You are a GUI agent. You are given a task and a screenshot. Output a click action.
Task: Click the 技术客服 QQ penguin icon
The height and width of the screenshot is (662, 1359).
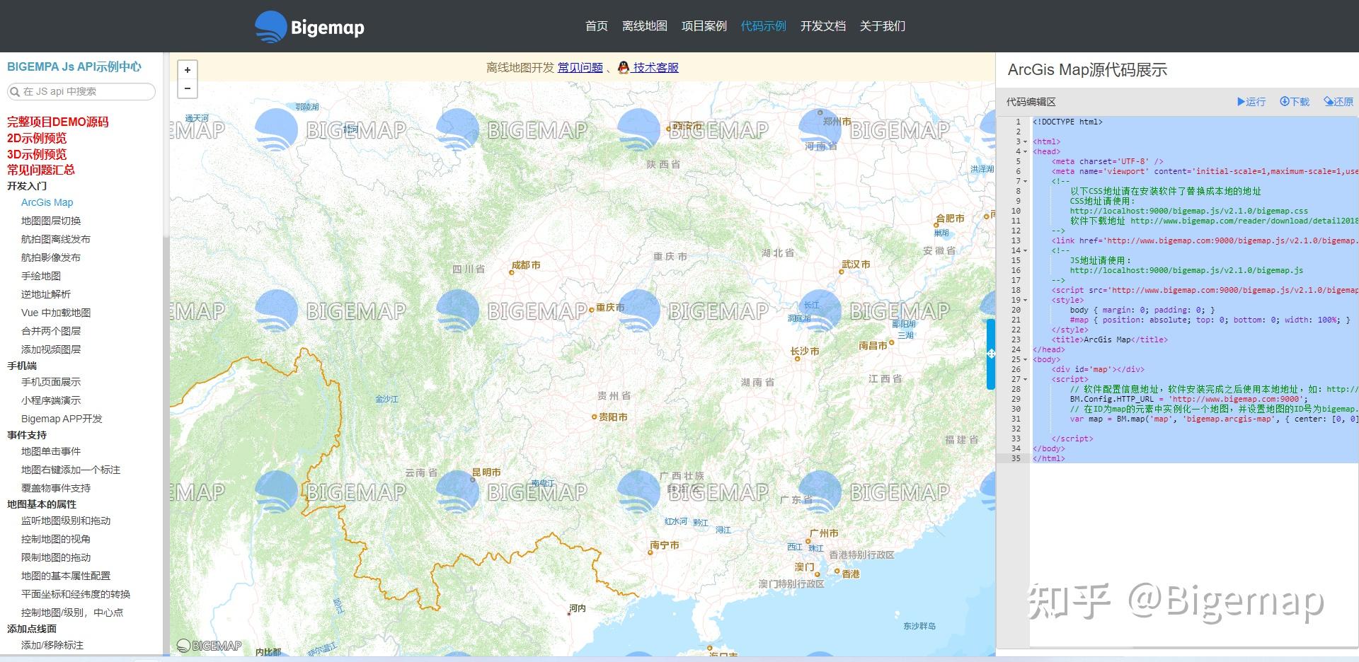624,67
